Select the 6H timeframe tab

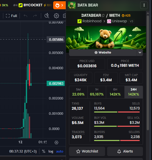pos(115,92)
